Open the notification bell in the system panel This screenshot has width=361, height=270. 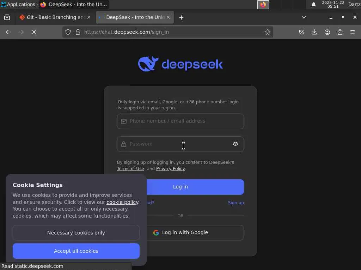pos(313,5)
